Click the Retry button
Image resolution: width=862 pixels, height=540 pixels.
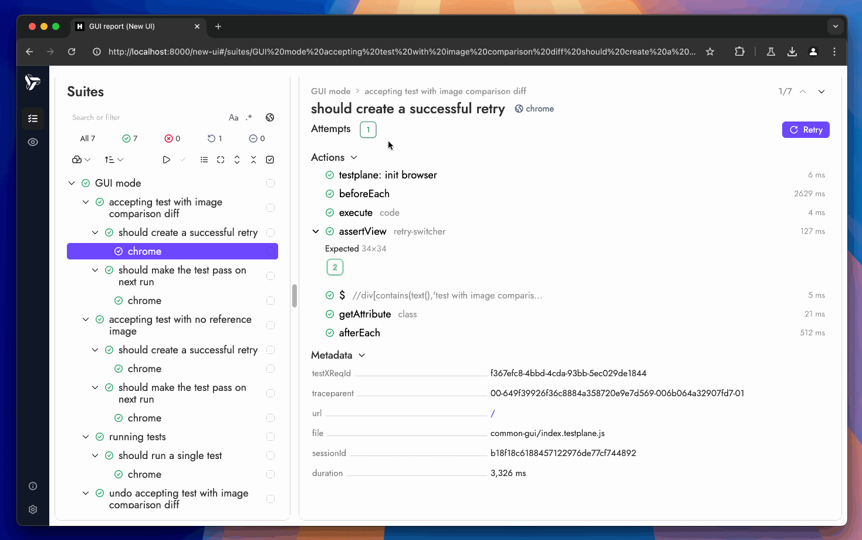coord(805,130)
